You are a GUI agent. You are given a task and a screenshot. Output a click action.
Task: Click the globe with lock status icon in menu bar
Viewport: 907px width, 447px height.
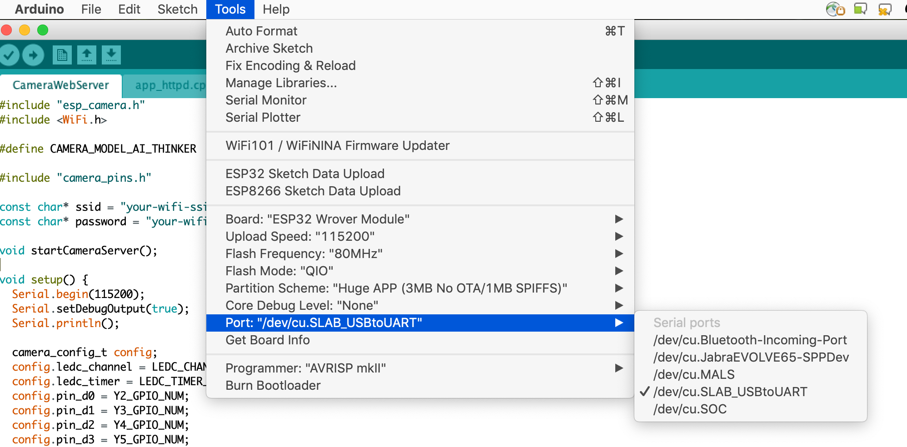click(x=835, y=9)
